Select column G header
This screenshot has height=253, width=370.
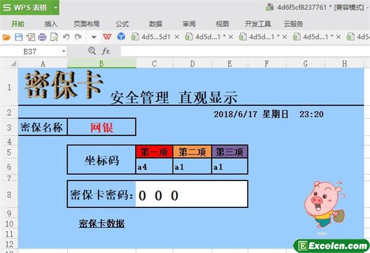[x=306, y=63]
